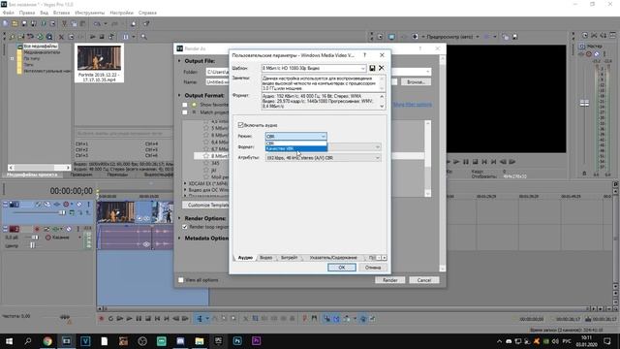Open the Tools menu
Screen dimensions: 620x349
tap(90, 13)
